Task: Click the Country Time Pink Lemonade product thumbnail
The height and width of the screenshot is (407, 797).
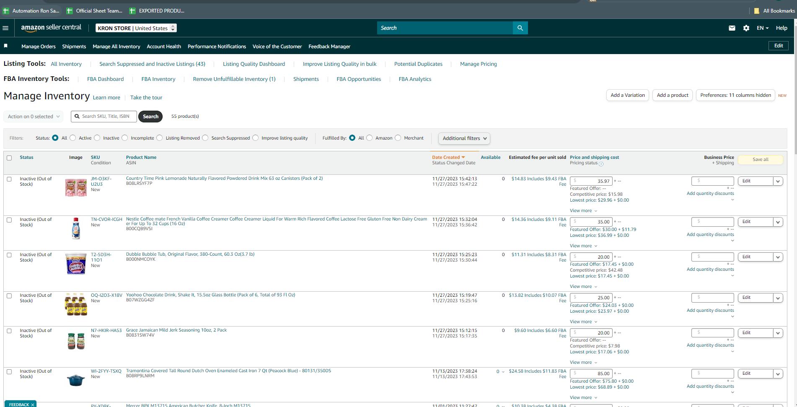Action: pos(76,187)
